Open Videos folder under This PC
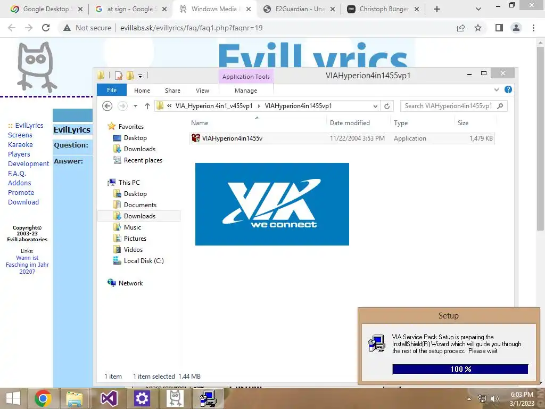 point(133,249)
